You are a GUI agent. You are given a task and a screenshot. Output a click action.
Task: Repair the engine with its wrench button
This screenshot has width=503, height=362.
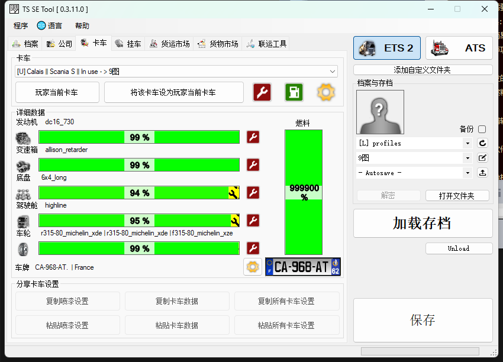tap(253, 137)
